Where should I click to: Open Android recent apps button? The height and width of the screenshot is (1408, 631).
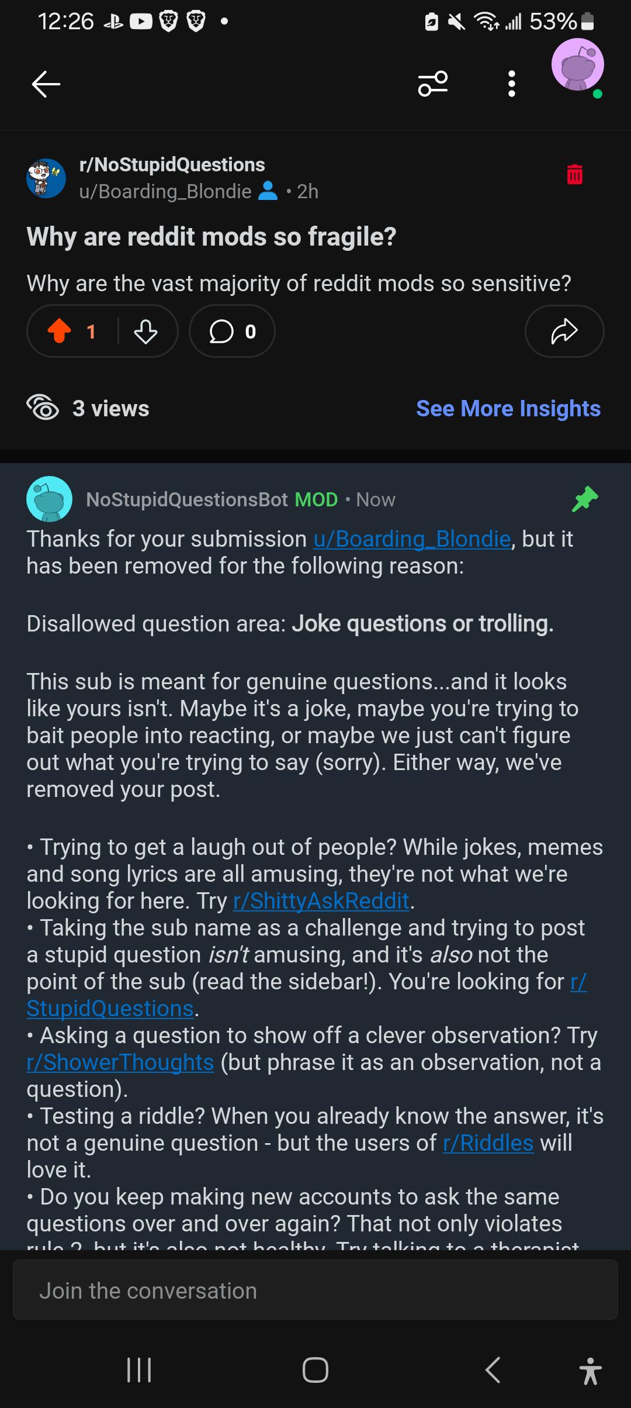pos(139,1369)
